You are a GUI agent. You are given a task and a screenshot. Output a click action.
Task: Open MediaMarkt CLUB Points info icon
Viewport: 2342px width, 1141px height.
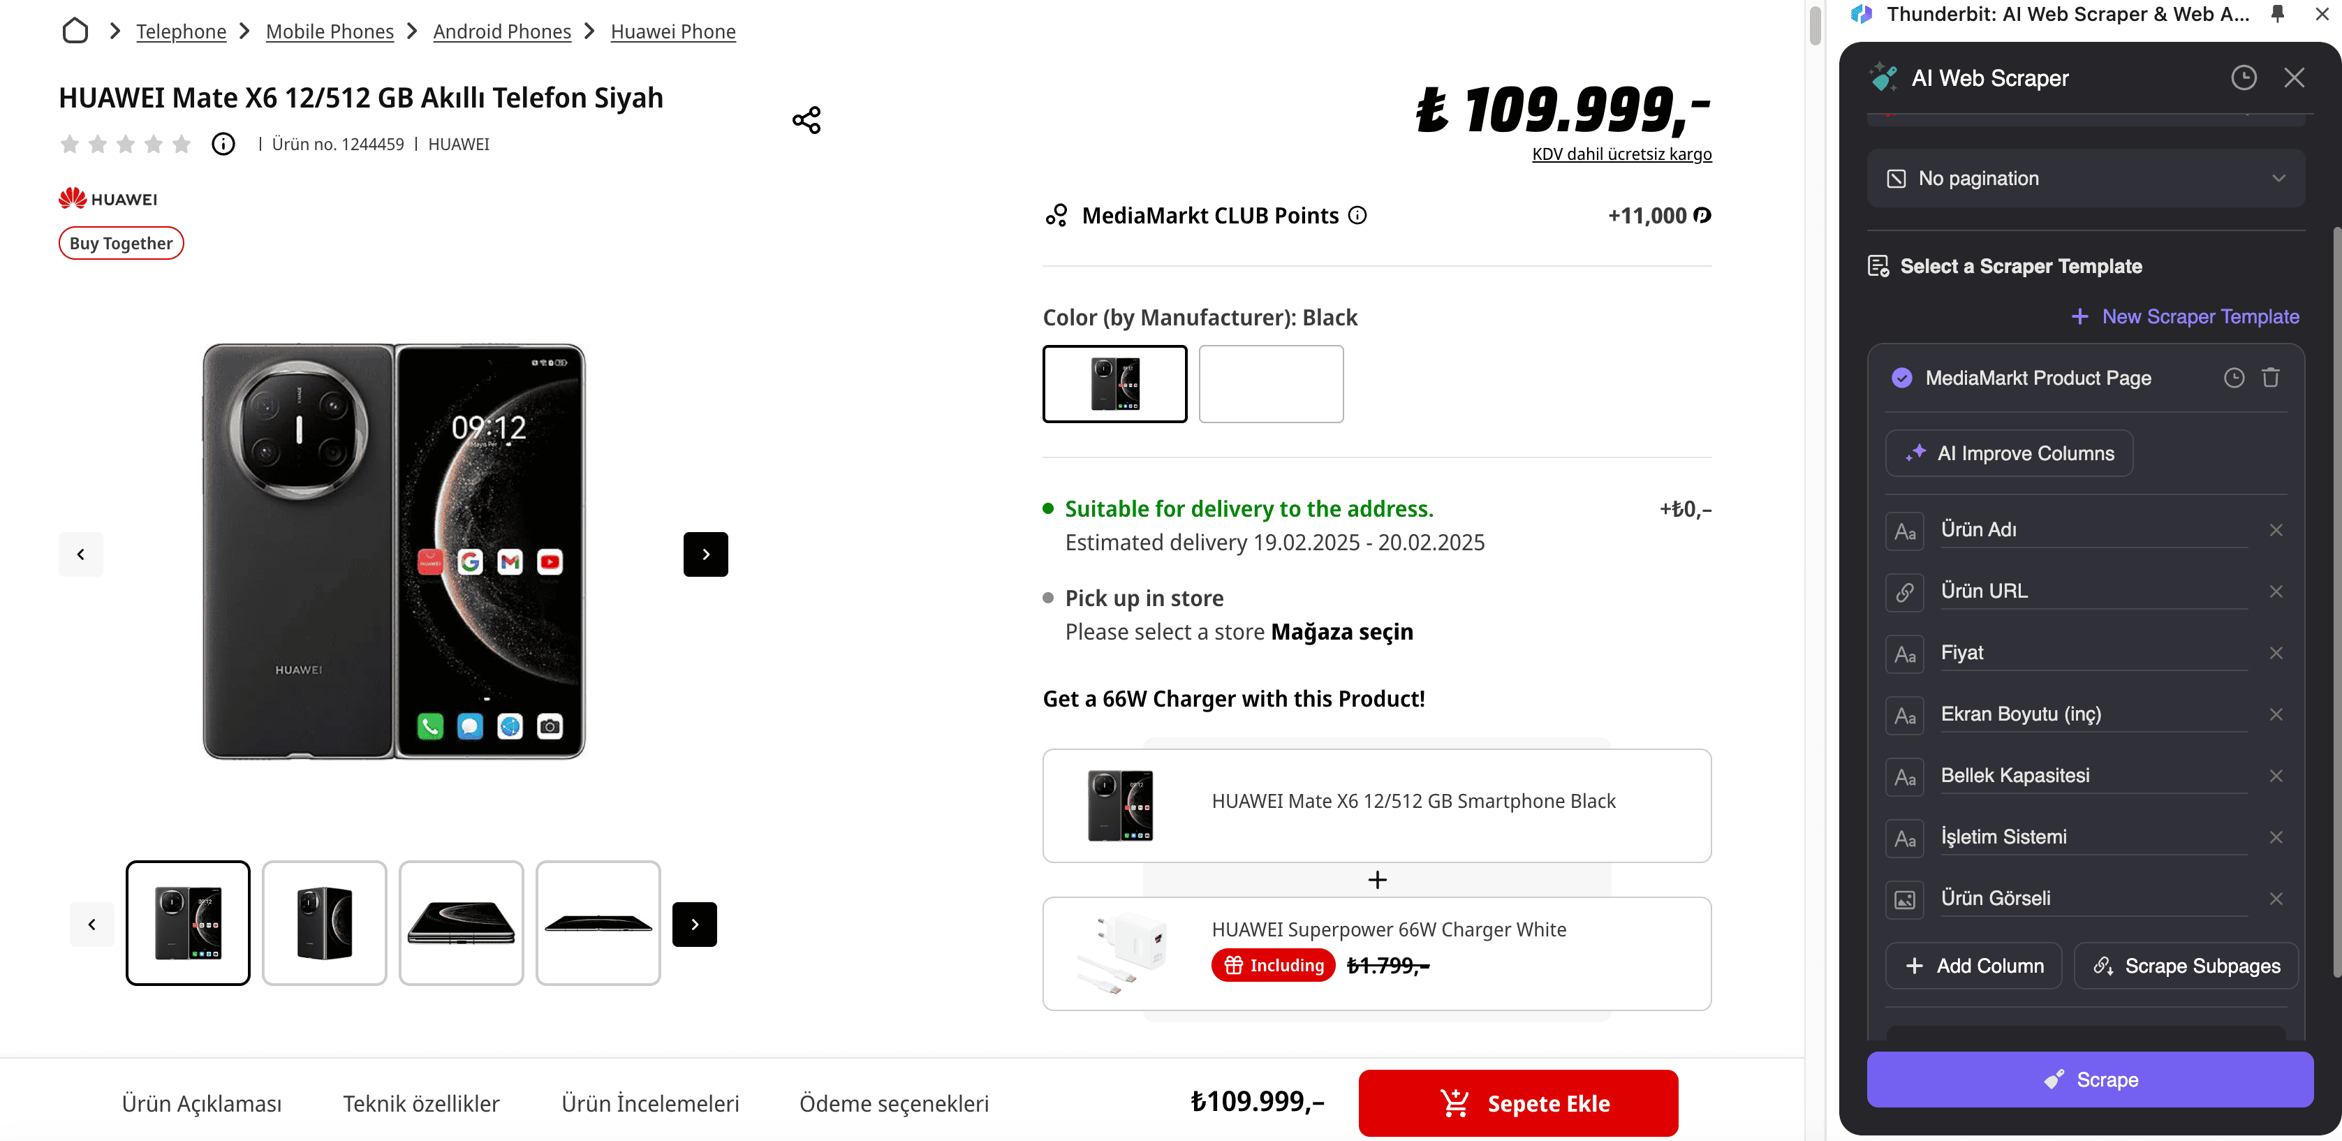pos(1357,216)
